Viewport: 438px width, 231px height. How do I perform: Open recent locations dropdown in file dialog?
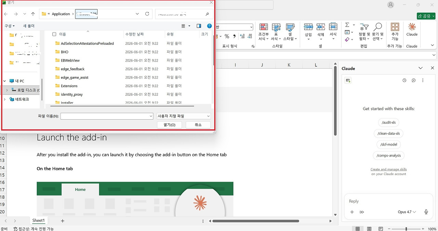point(25,14)
